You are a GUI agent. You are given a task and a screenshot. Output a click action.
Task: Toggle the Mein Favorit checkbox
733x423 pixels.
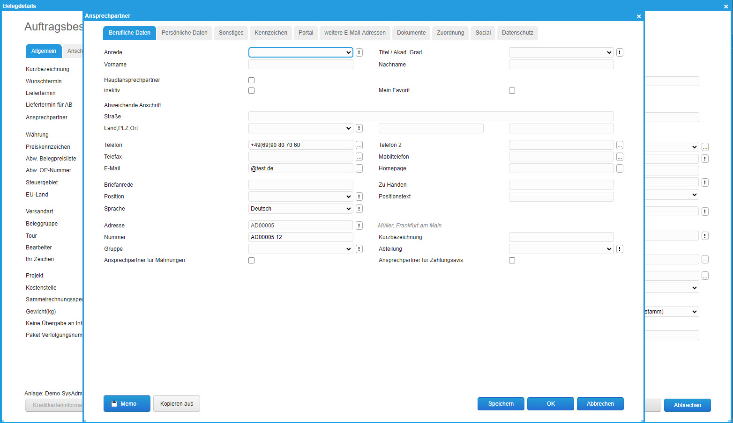tap(512, 91)
